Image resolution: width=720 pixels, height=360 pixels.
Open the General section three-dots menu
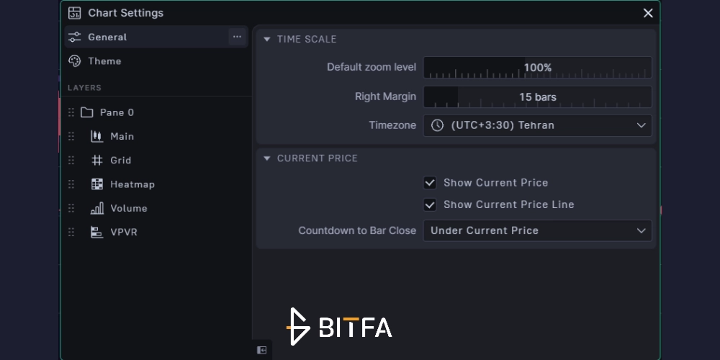[x=237, y=37]
